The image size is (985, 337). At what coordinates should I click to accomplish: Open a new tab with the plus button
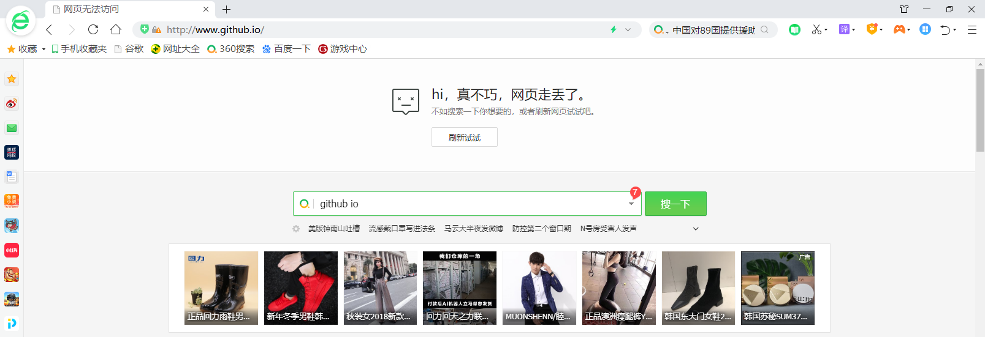pyautogui.click(x=226, y=9)
